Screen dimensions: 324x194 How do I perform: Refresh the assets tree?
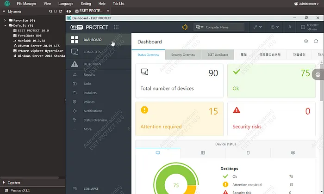pos(61,11)
